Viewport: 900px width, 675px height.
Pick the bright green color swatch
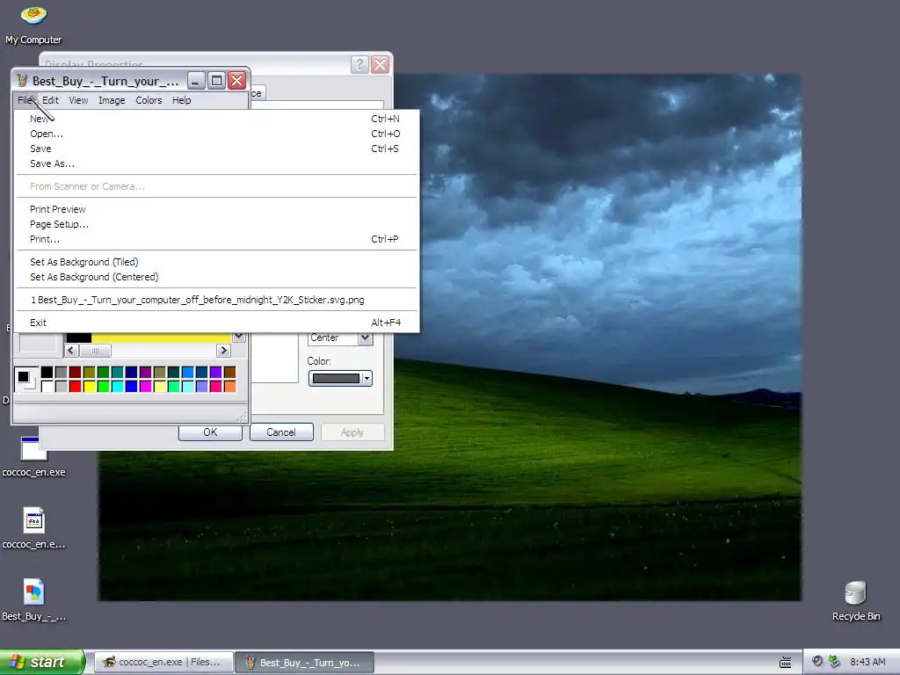pyautogui.click(x=104, y=387)
